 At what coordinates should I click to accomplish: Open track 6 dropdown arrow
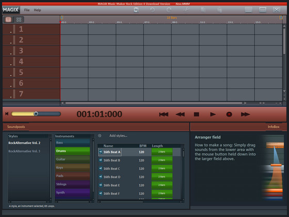[11, 86]
